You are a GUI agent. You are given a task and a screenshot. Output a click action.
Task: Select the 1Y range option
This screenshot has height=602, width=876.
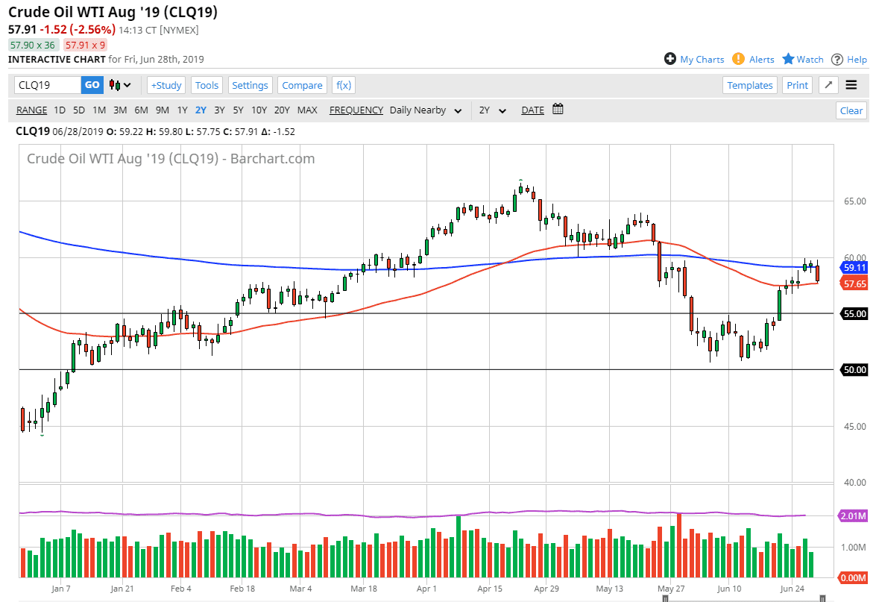pos(182,110)
